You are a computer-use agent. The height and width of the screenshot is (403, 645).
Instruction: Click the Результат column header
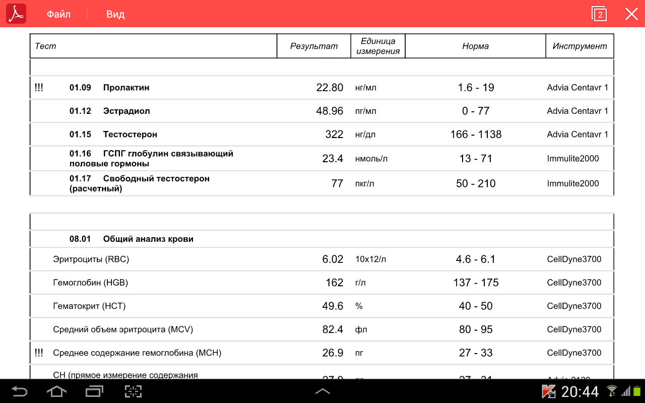313,46
